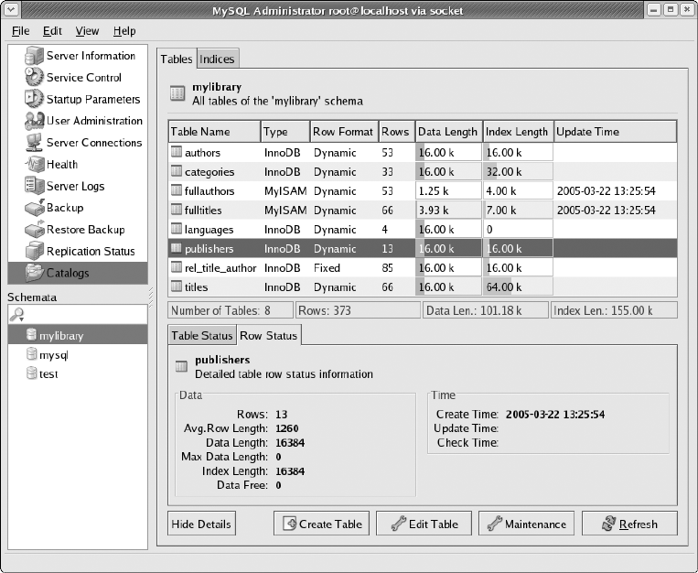The height and width of the screenshot is (573, 698).
Task: Sort by the Index Length column header
Action: 519,132
